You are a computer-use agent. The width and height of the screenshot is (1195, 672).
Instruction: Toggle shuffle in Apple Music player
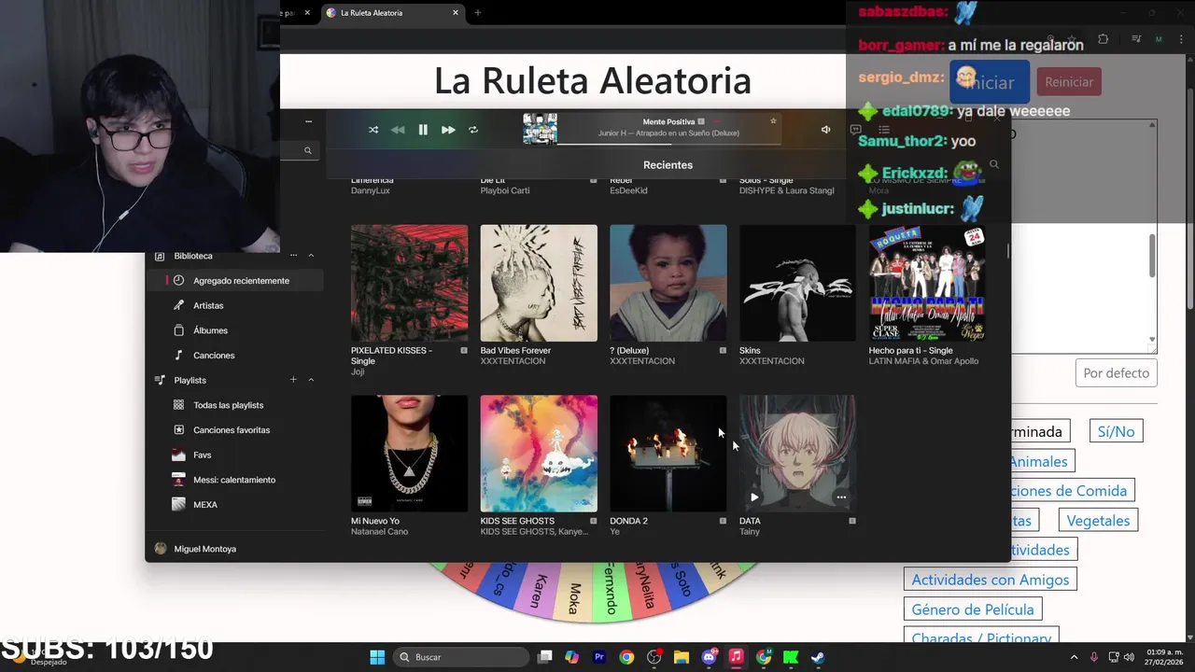[x=373, y=130]
